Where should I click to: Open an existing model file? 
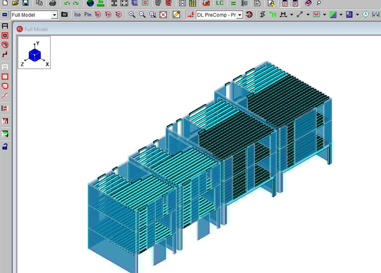click(x=15, y=3)
